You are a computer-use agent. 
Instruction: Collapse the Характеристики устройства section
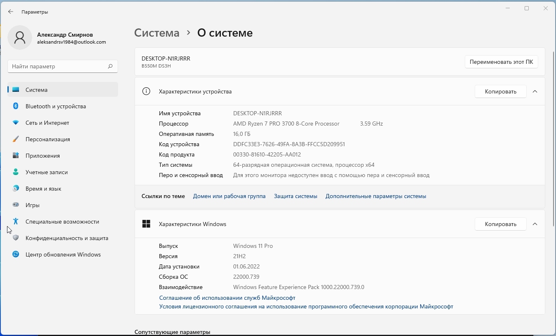click(535, 91)
